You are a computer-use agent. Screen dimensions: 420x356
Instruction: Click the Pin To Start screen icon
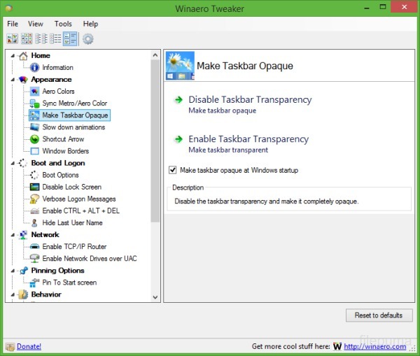click(x=34, y=283)
